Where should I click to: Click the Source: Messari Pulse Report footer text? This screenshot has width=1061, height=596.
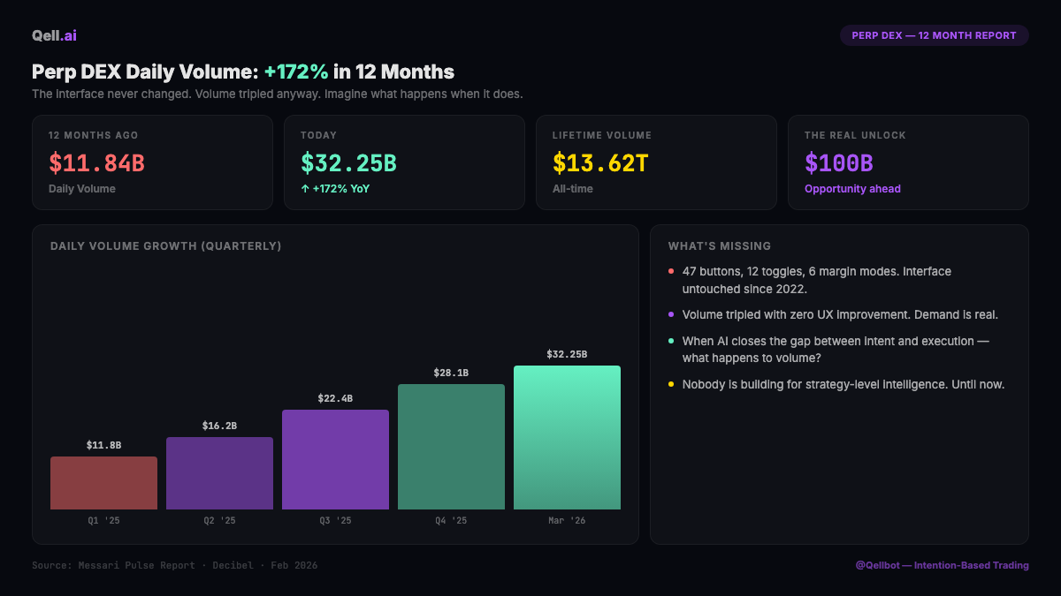(x=174, y=565)
